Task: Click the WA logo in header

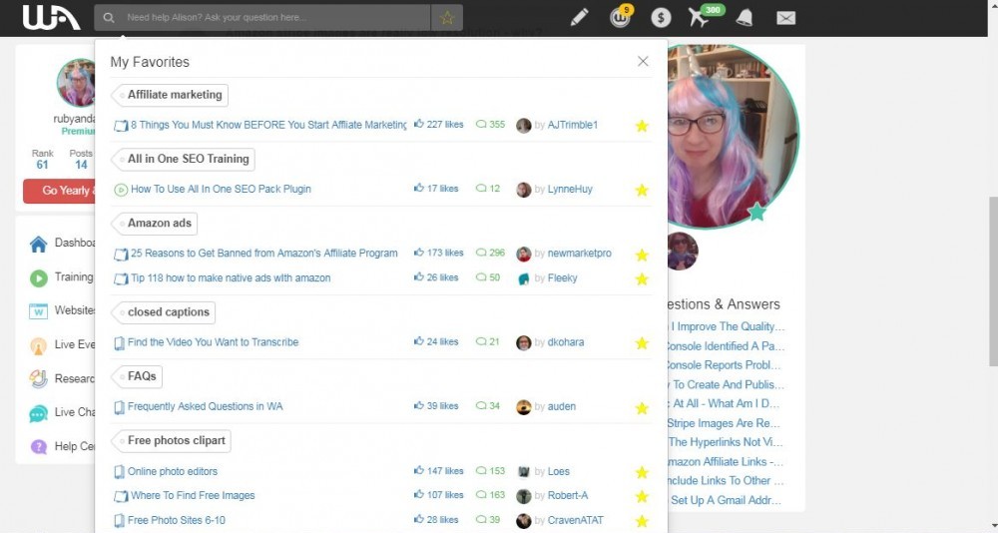Action: (51, 17)
